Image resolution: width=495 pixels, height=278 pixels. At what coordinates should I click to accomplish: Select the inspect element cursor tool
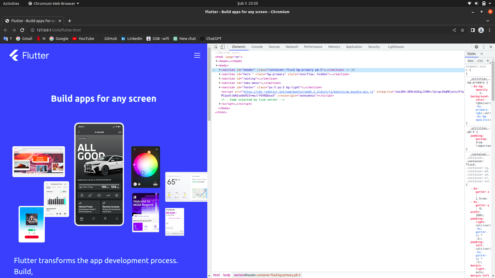[216, 47]
